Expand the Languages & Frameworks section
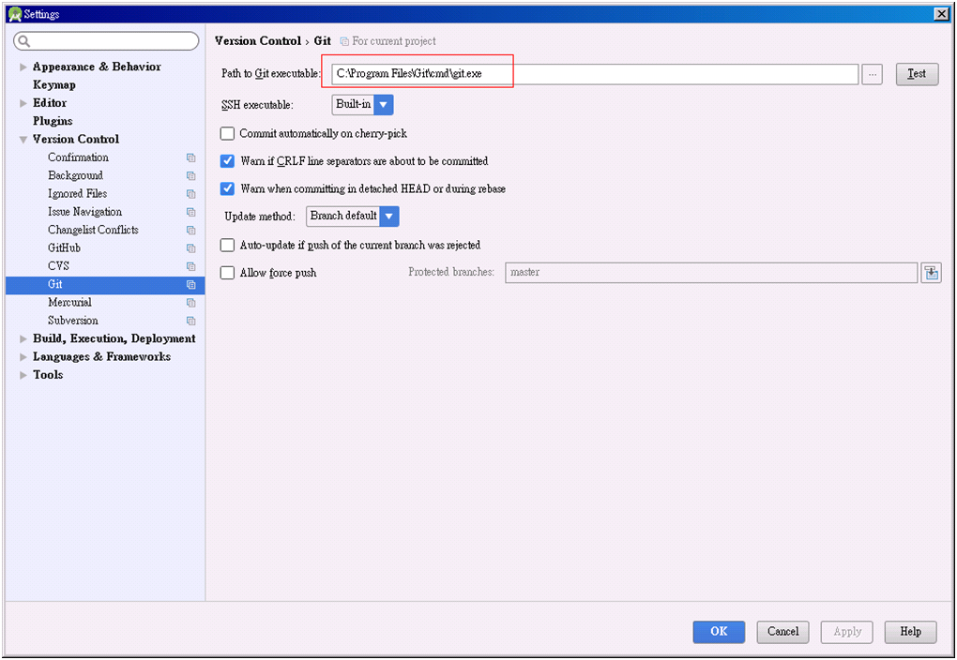The height and width of the screenshot is (660, 957). click(x=23, y=357)
